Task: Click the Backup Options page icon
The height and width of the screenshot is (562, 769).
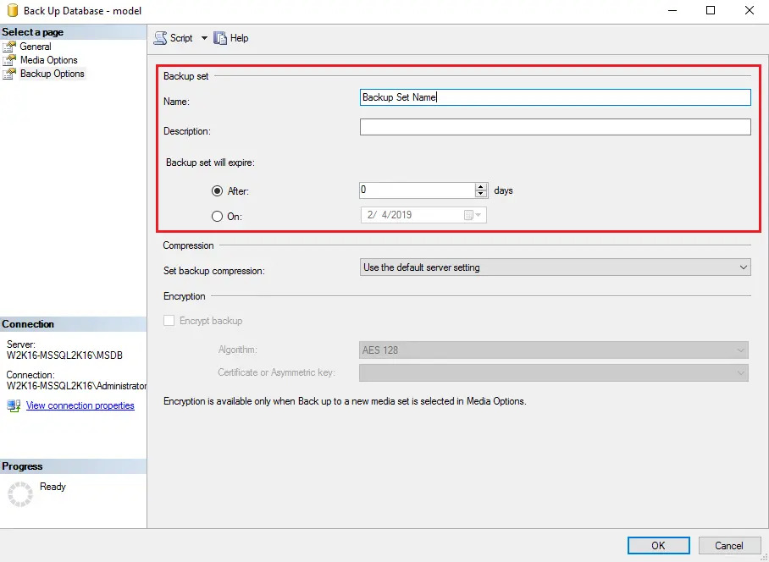Action: pos(10,74)
